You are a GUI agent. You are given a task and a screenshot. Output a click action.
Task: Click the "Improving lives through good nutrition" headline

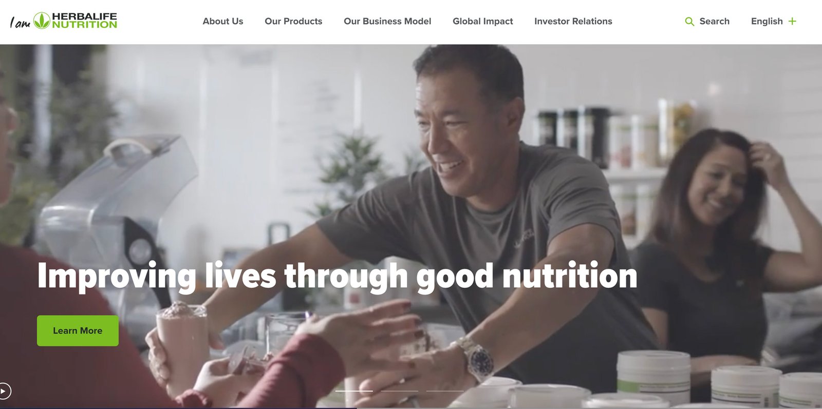[337, 276]
